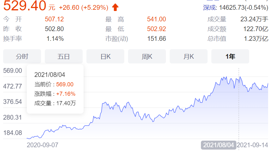The height and width of the screenshot is (151, 270).
Task: Switch to the 分时 chart tab
Action: click(x=22, y=57)
